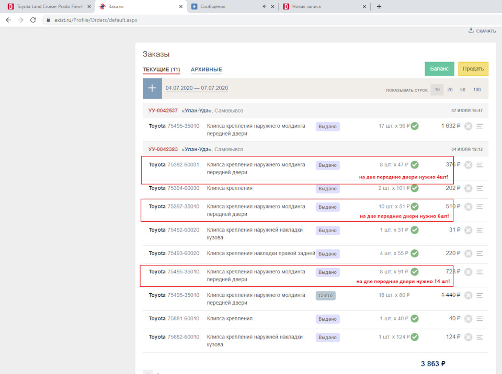Close the Toyota Land Cruiser Prado tab
The height and width of the screenshot is (374, 502).
coord(89,6)
